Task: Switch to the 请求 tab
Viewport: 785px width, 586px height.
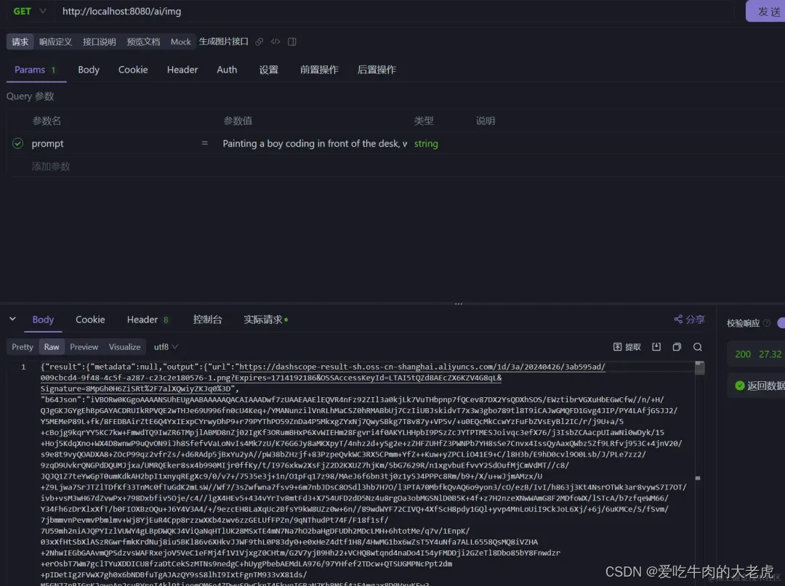Action: coord(20,41)
